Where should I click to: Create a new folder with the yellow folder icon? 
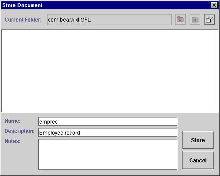tap(209, 19)
